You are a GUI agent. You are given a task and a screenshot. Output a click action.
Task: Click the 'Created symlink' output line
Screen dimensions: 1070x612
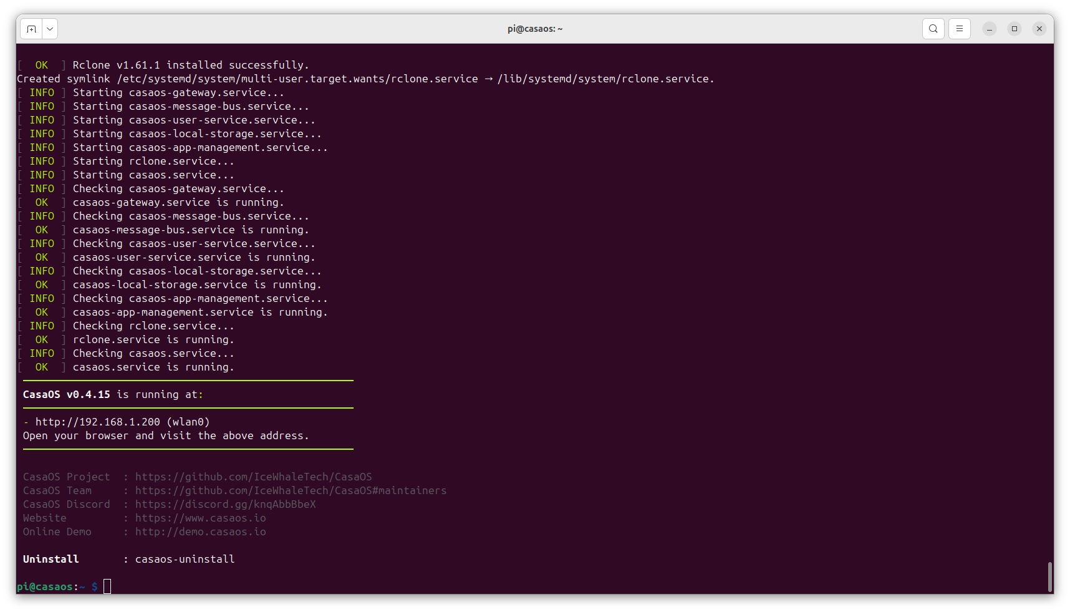[x=365, y=79]
